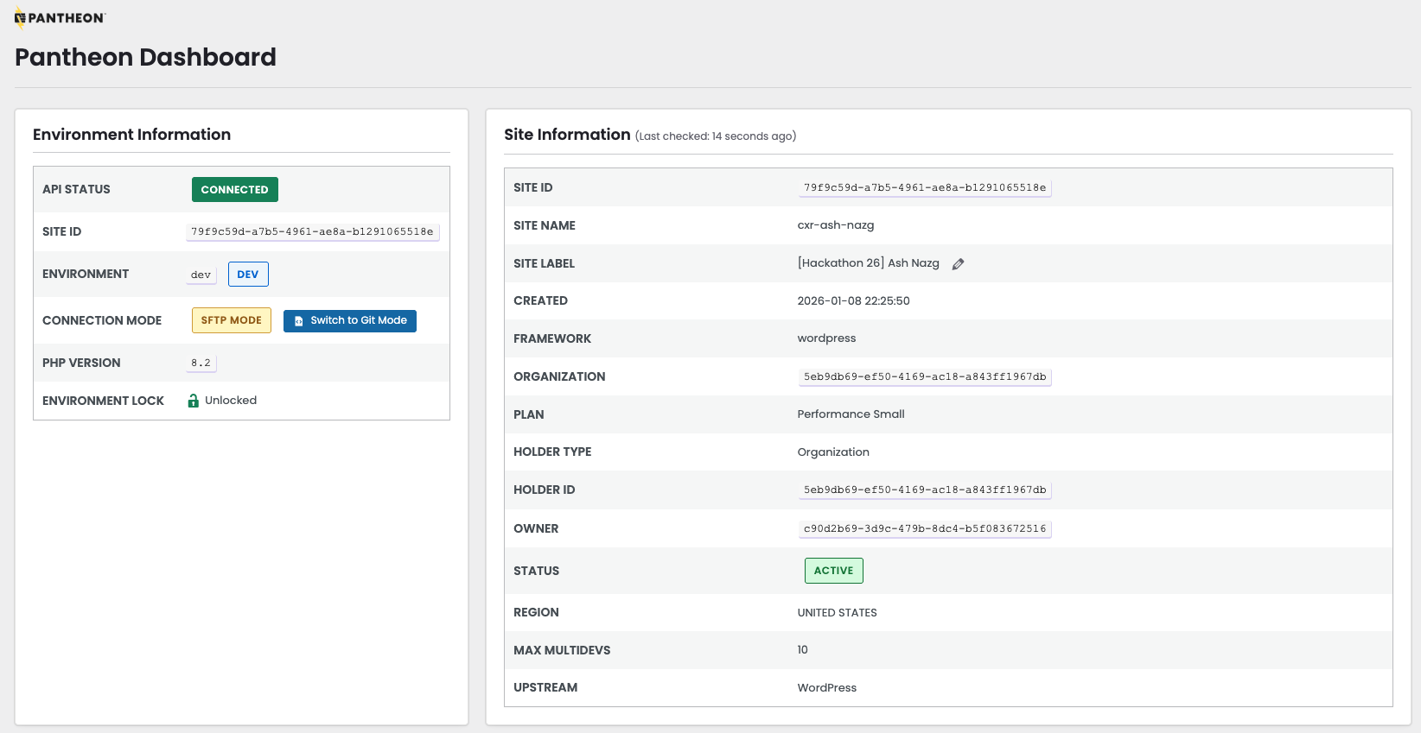
Task: Select Site Information site ID value
Action: (x=925, y=187)
